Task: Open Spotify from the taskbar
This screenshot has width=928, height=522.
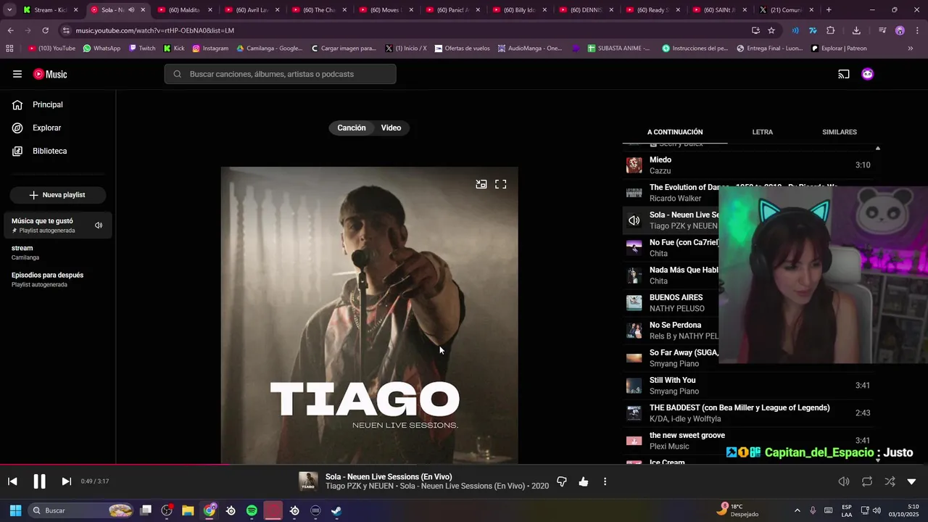Action: [x=252, y=510]
